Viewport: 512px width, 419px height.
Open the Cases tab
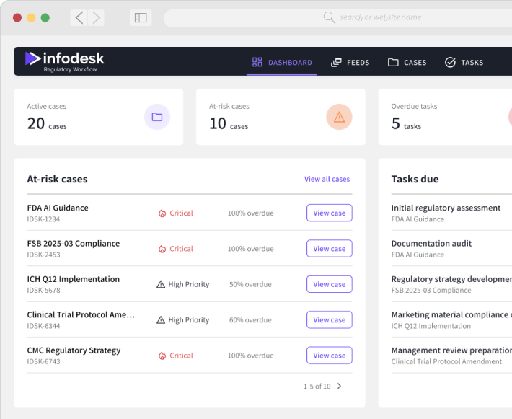tap(407, 62)
